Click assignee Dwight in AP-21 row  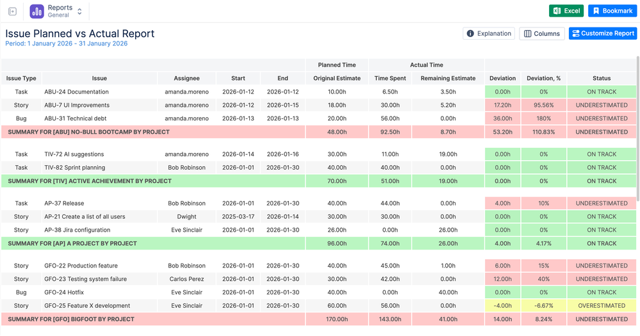pos(186,216)
